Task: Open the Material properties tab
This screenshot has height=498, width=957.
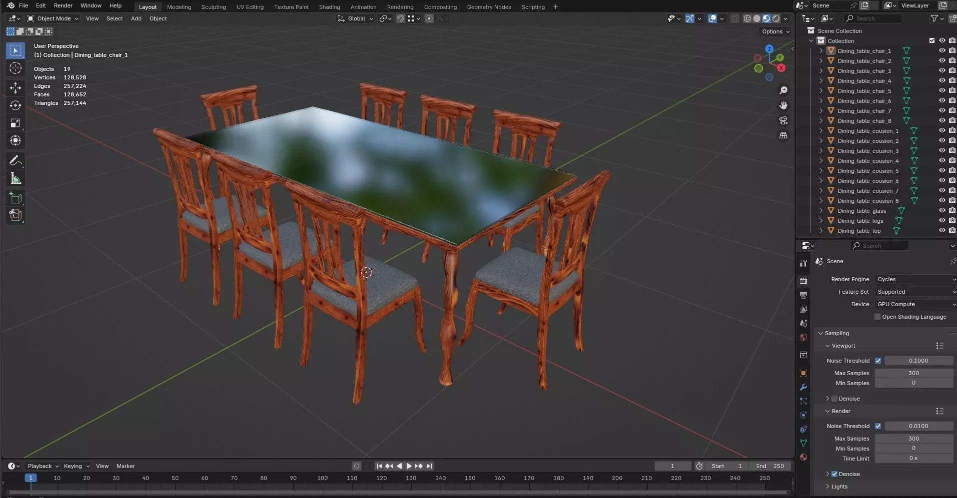Action: (x=803, y=457)
